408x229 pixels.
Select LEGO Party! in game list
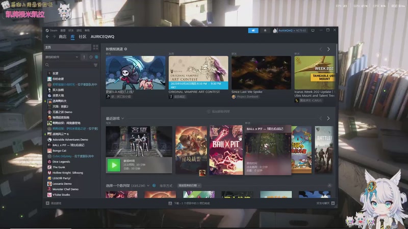pos(61,178)
